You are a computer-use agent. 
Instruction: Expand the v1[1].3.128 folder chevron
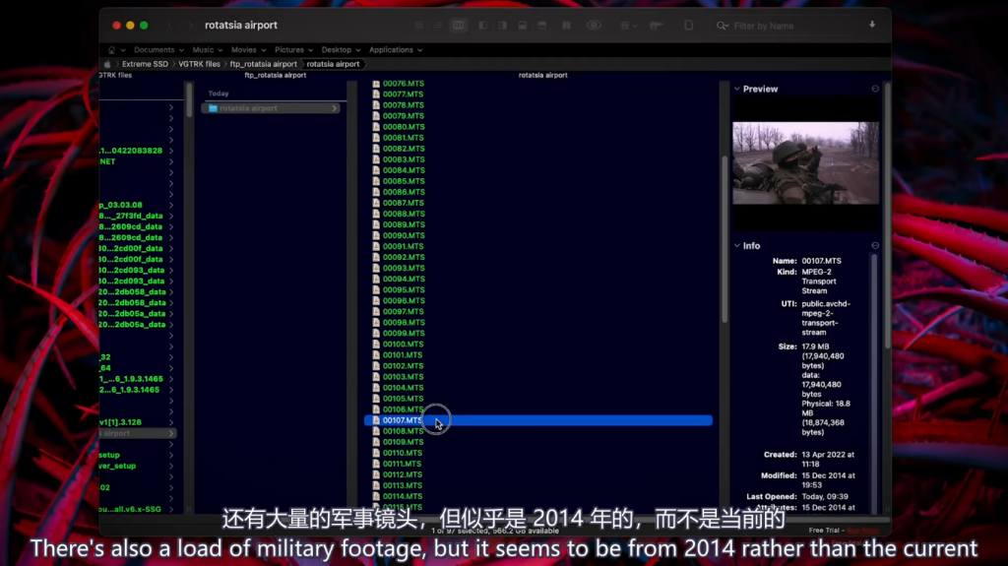click(x=171, y=422)
